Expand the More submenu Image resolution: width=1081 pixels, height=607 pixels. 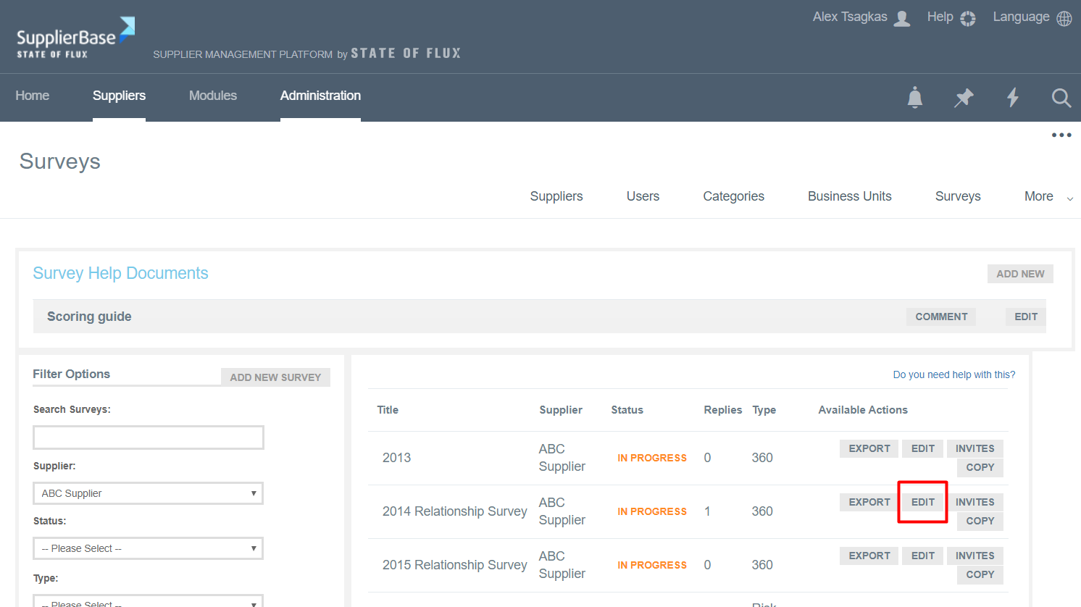click(1048, 197)
